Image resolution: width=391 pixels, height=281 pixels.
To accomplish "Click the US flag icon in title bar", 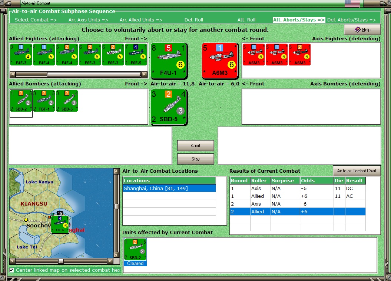I will 352,3.
